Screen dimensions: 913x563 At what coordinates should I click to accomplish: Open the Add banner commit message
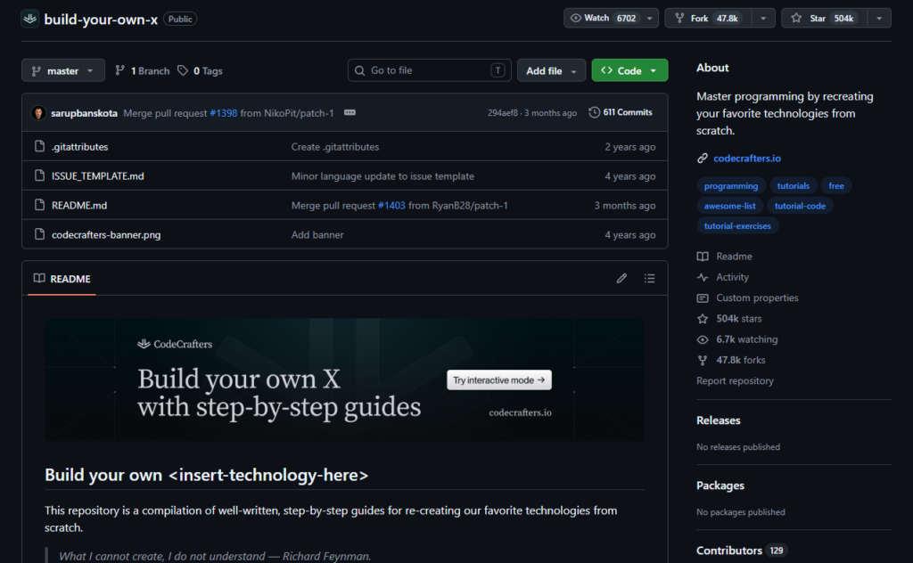[317, 234]
